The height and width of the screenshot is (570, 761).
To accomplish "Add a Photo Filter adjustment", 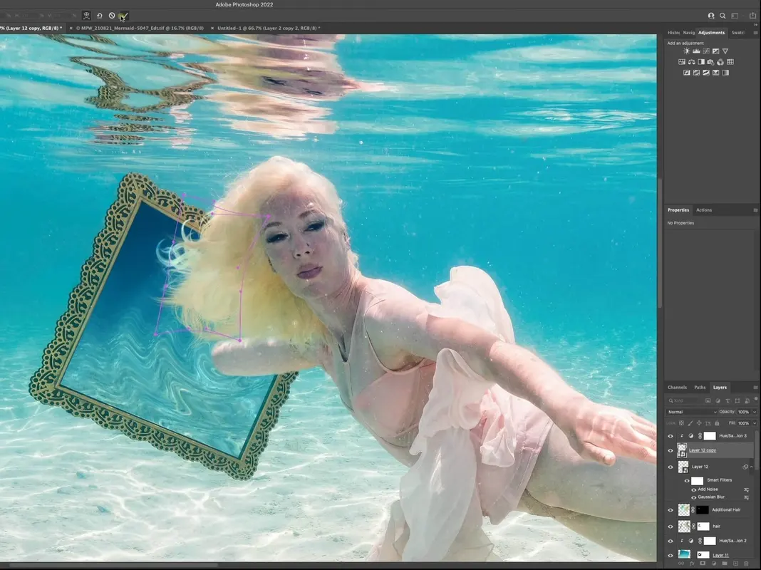I will (710, 62).
